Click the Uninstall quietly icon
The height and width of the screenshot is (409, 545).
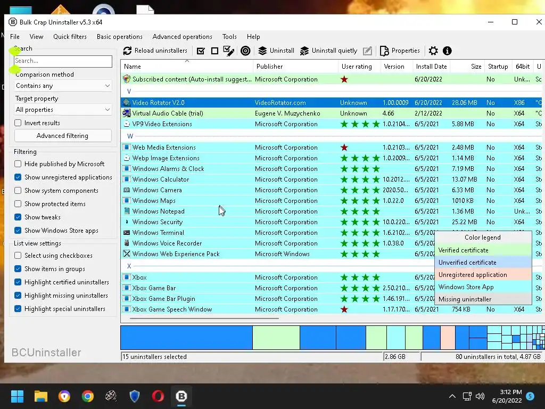(x=304, y=51)
